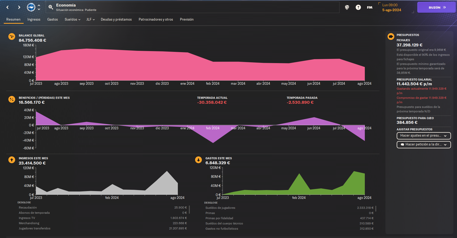Click the Merchandising row
The width and height of the screenshot is (457, 238).
pyautogui.click(x=103, y=223)
